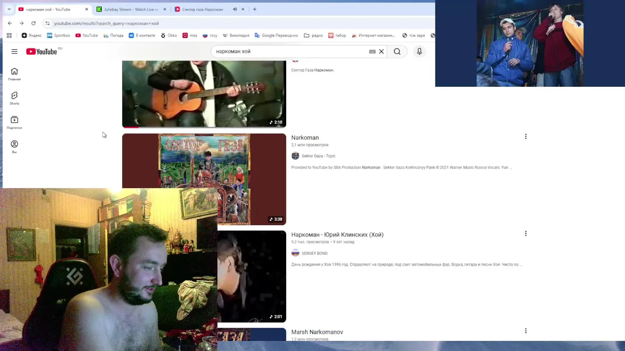The height and width of the screenshot is (351, 625).
Task: Click the Сектор Газа Наркоман description text
Action: 312,70
